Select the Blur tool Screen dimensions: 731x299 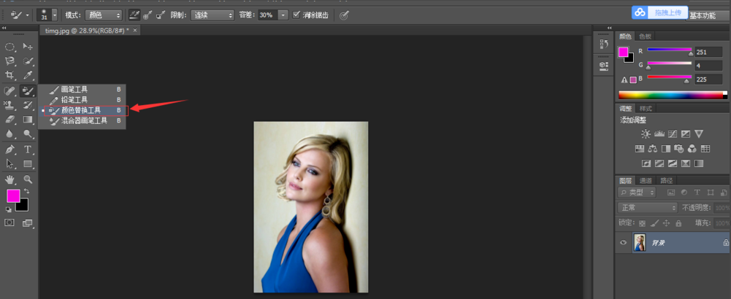click(9, 133)
